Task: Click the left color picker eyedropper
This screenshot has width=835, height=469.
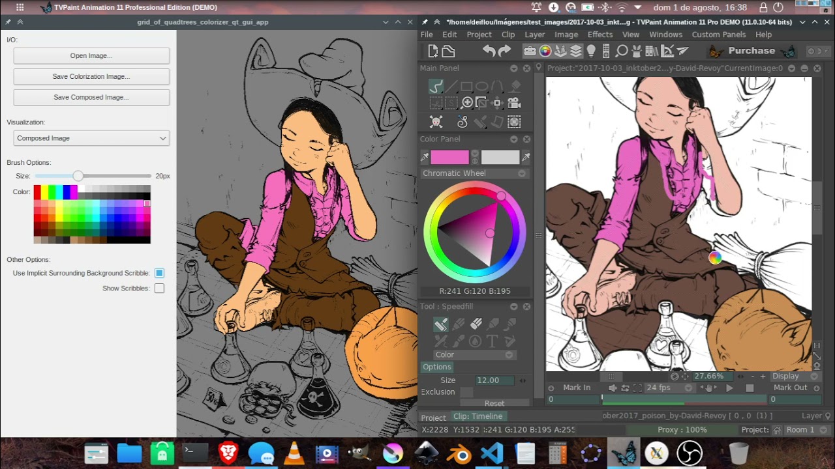Action: pos(425,157)
